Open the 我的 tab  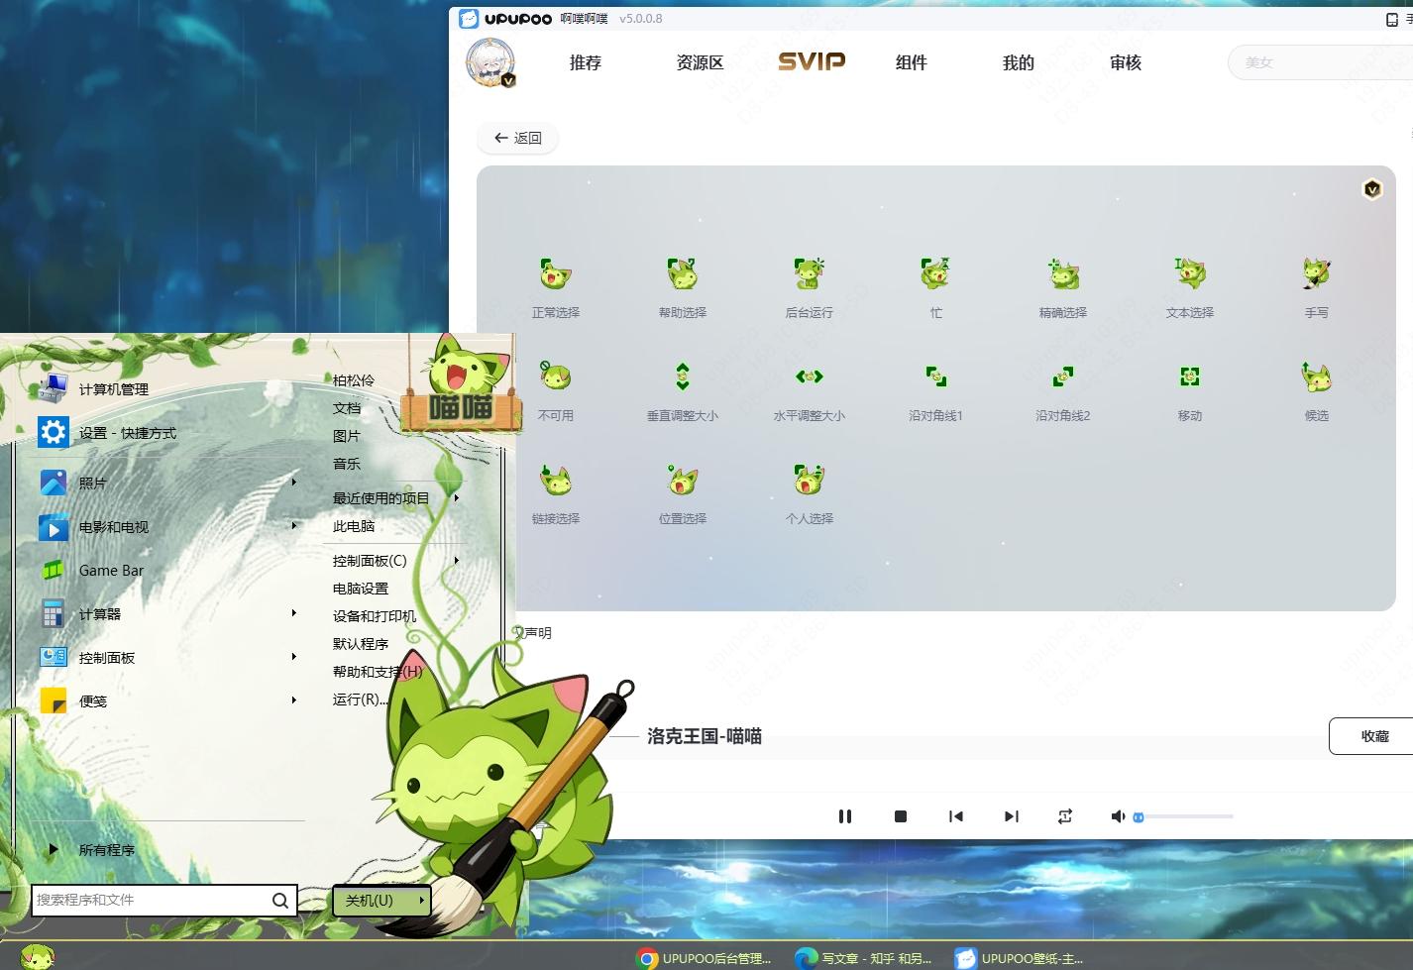click(1019, 62)
